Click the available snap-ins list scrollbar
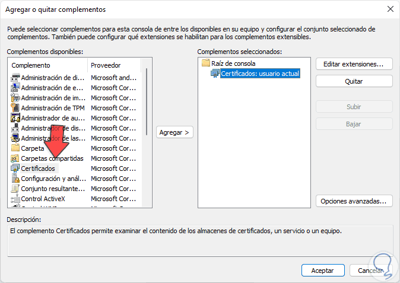 [x=147, y=101]
